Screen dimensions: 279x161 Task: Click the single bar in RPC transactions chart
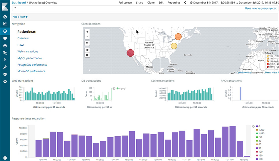[241, 94]
